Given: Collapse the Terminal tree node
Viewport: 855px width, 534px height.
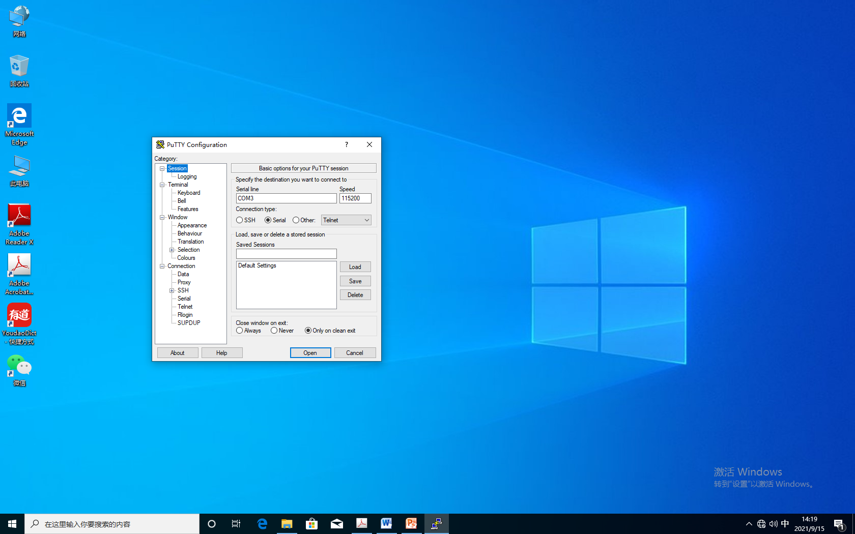Looking at the screenshot, I should point(162,185).
